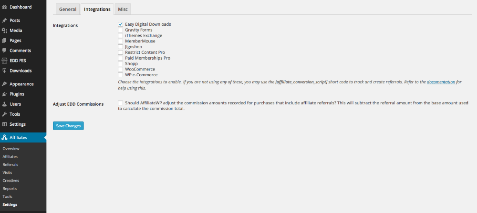The image size is (477, 213).
Task: Click the Affiliates network icon
Action: pyautogui.click(x=4, y=138)
